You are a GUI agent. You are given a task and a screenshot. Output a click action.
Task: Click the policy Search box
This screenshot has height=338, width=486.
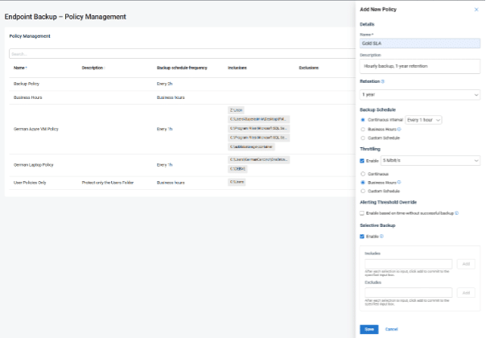(x=182, y=54)
